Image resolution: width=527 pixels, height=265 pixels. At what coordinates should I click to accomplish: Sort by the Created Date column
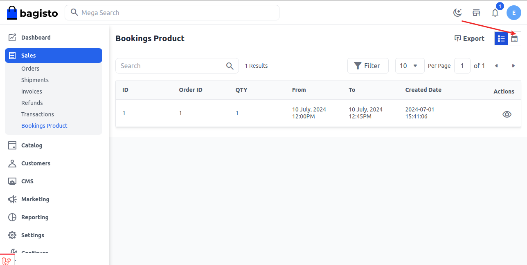423,90
